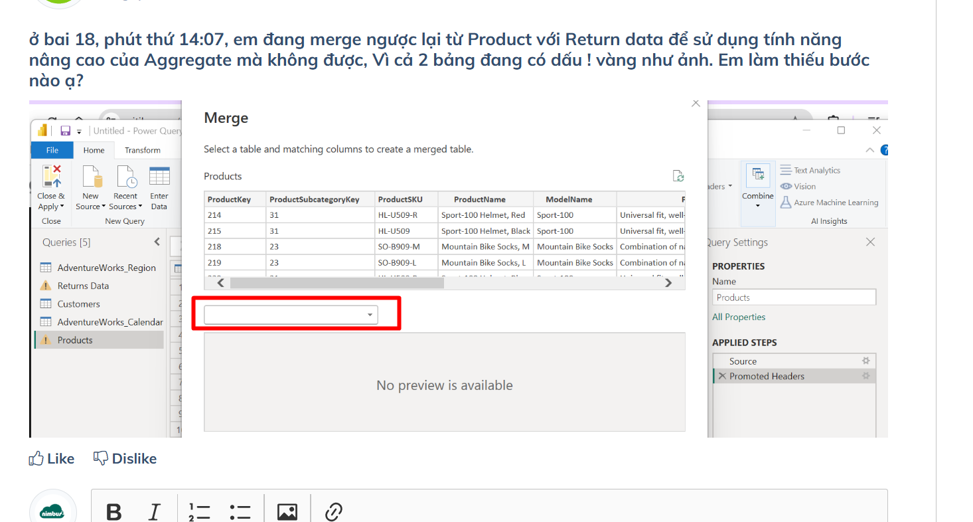Screen dimensions: 973x522
Task: Click Text Analytics in AI Insights
Action: click(810, 171)
